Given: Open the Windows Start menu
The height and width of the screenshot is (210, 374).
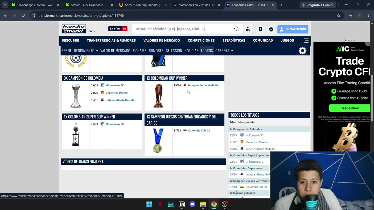Looking at the screenshot, I should pyautogui.click(x=149, y=204).
